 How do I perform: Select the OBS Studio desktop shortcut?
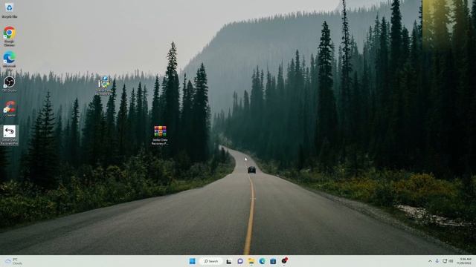coord(10,84)
